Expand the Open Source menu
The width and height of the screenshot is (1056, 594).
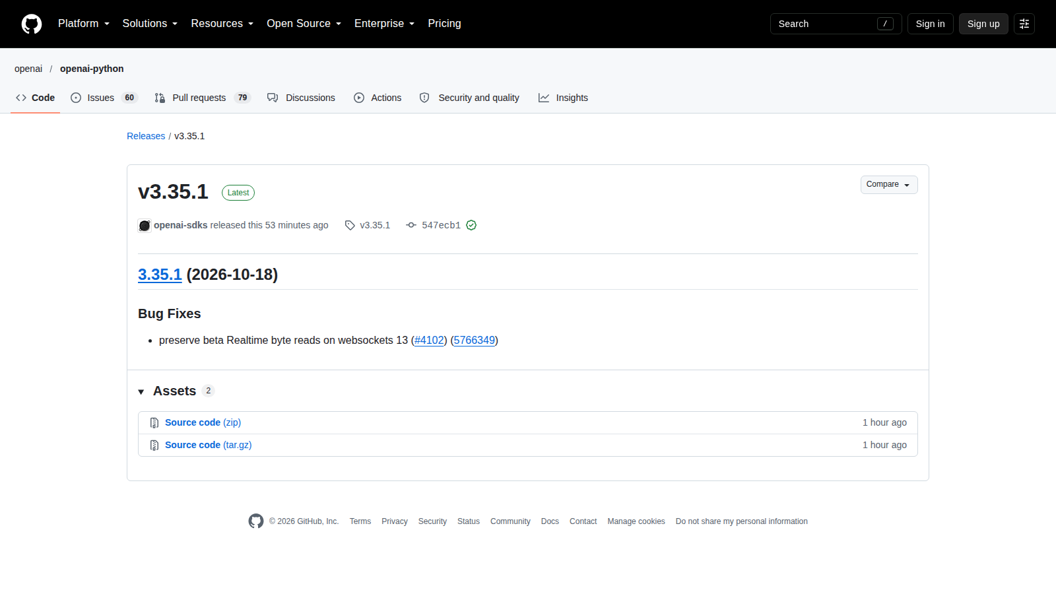click(x=304, y=24)
